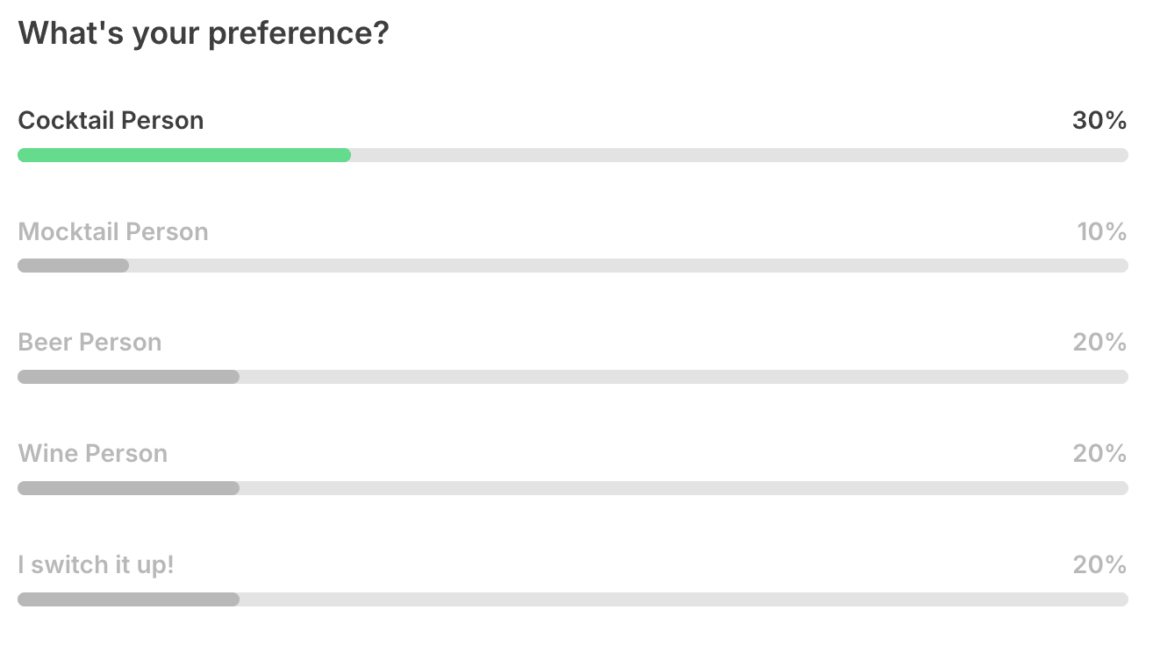Click the 20% value beside Wine Person
Image resolution: width=1153 pixels, height=645 pixels.
pyautogui.click(x=1099, y=454)
